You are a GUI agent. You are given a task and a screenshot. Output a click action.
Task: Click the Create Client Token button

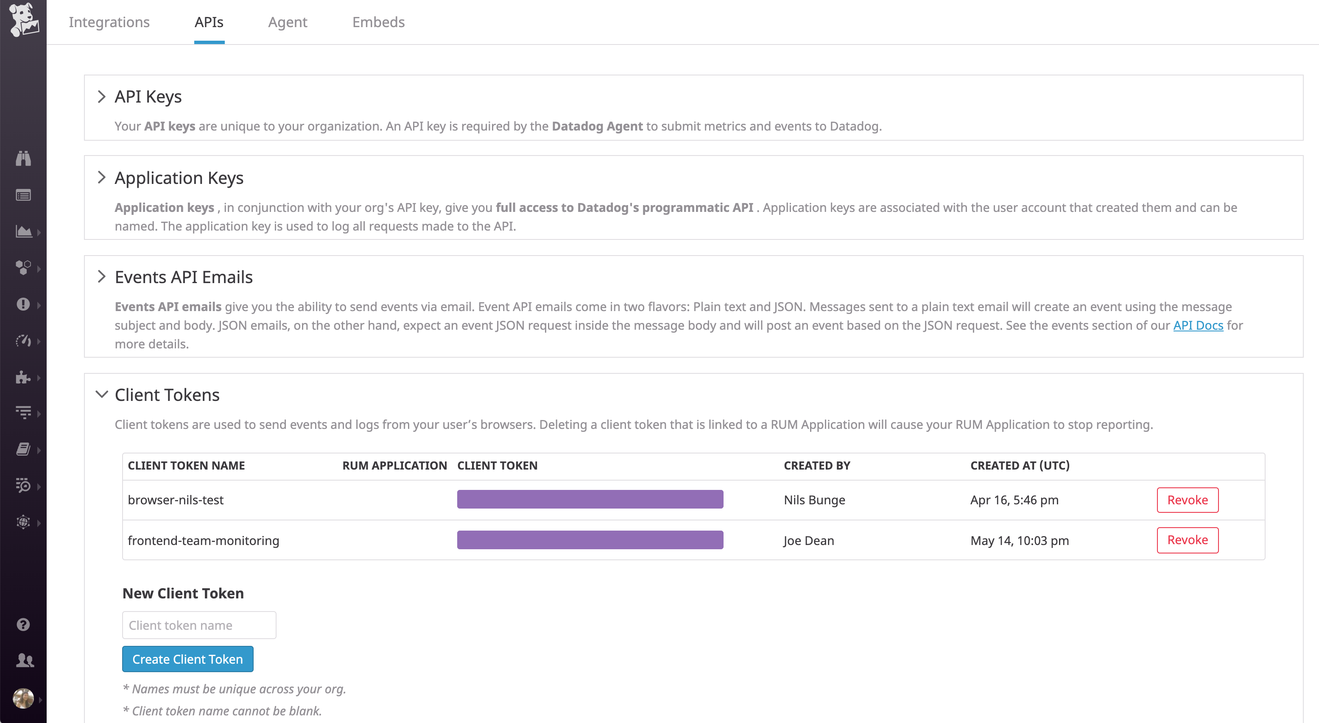187,659
